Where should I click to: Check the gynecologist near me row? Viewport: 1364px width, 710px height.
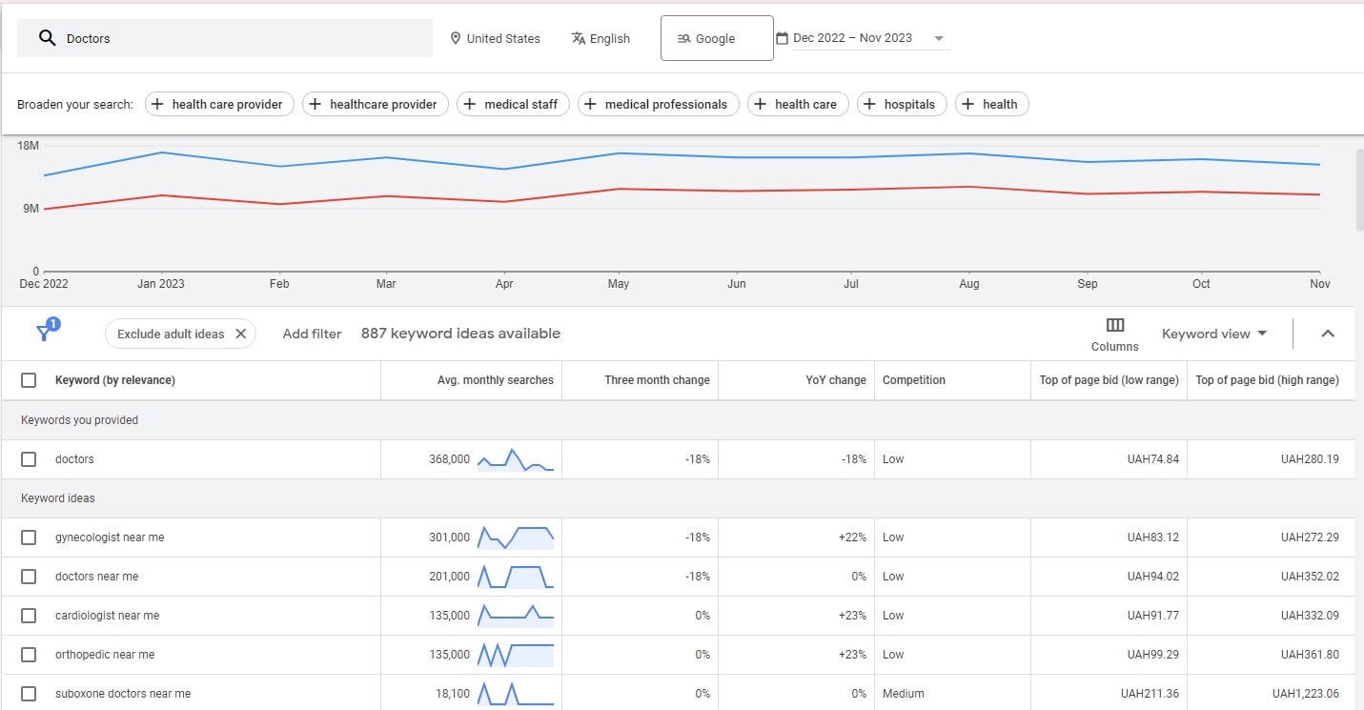pyautogui.click(x=29, y=538)
